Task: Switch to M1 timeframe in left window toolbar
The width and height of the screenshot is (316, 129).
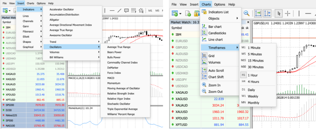Action: pyautogui.click(x=150, y=11)
